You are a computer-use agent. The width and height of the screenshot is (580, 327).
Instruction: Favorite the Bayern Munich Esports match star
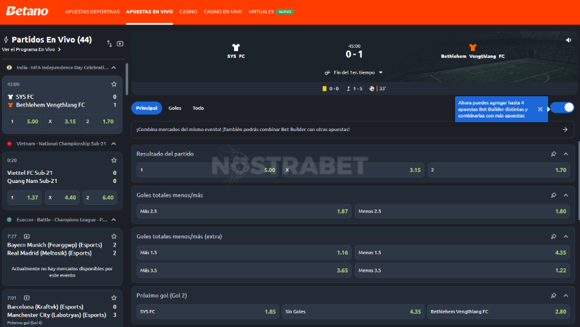pos(114,236)
